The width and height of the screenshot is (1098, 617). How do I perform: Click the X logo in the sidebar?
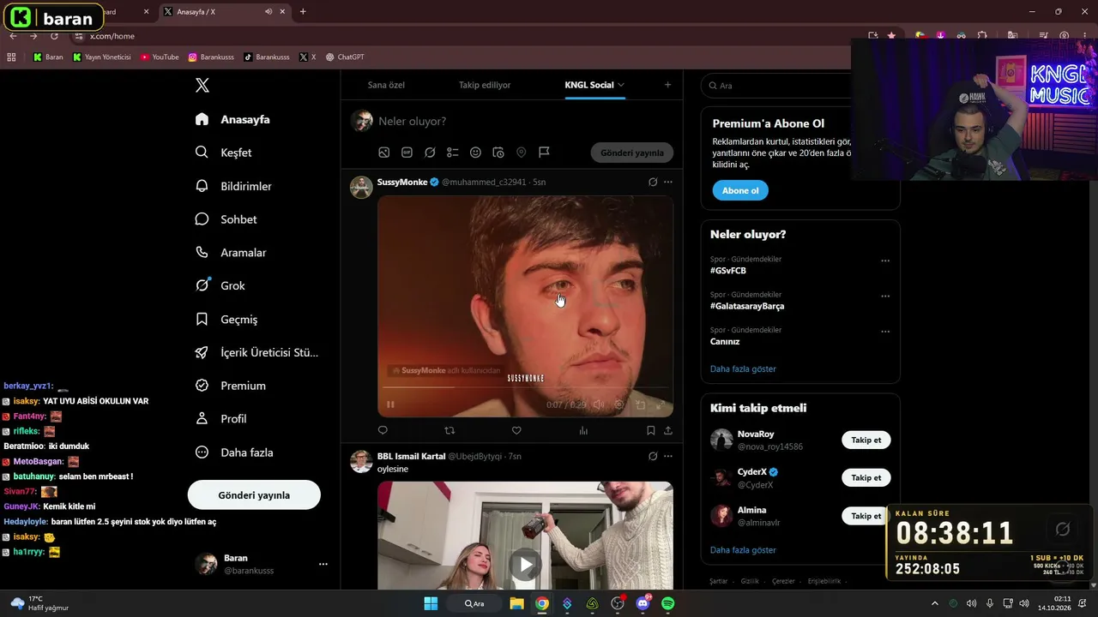tap(202, 85)
